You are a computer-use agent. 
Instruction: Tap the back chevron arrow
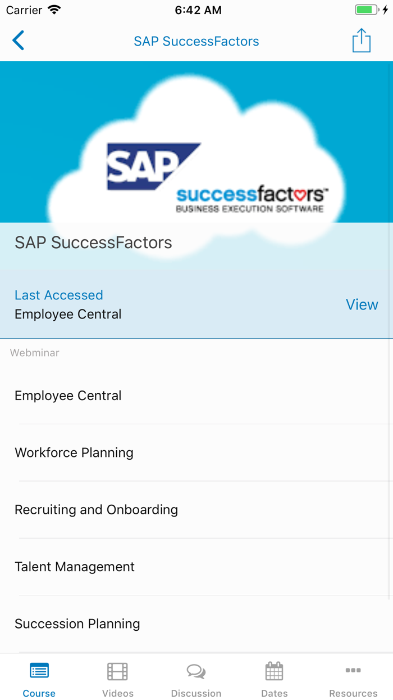(x=19, y=41)
